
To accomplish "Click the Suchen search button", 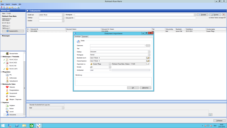I will tap(215, 15).
